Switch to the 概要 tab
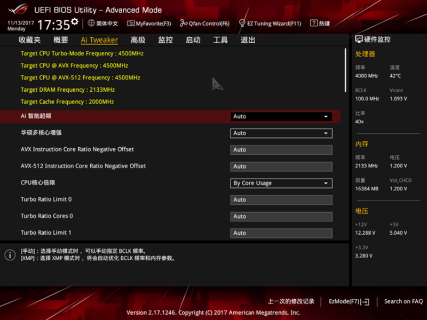The width and height of the screenshot is (427, 320). pos(60,40)
